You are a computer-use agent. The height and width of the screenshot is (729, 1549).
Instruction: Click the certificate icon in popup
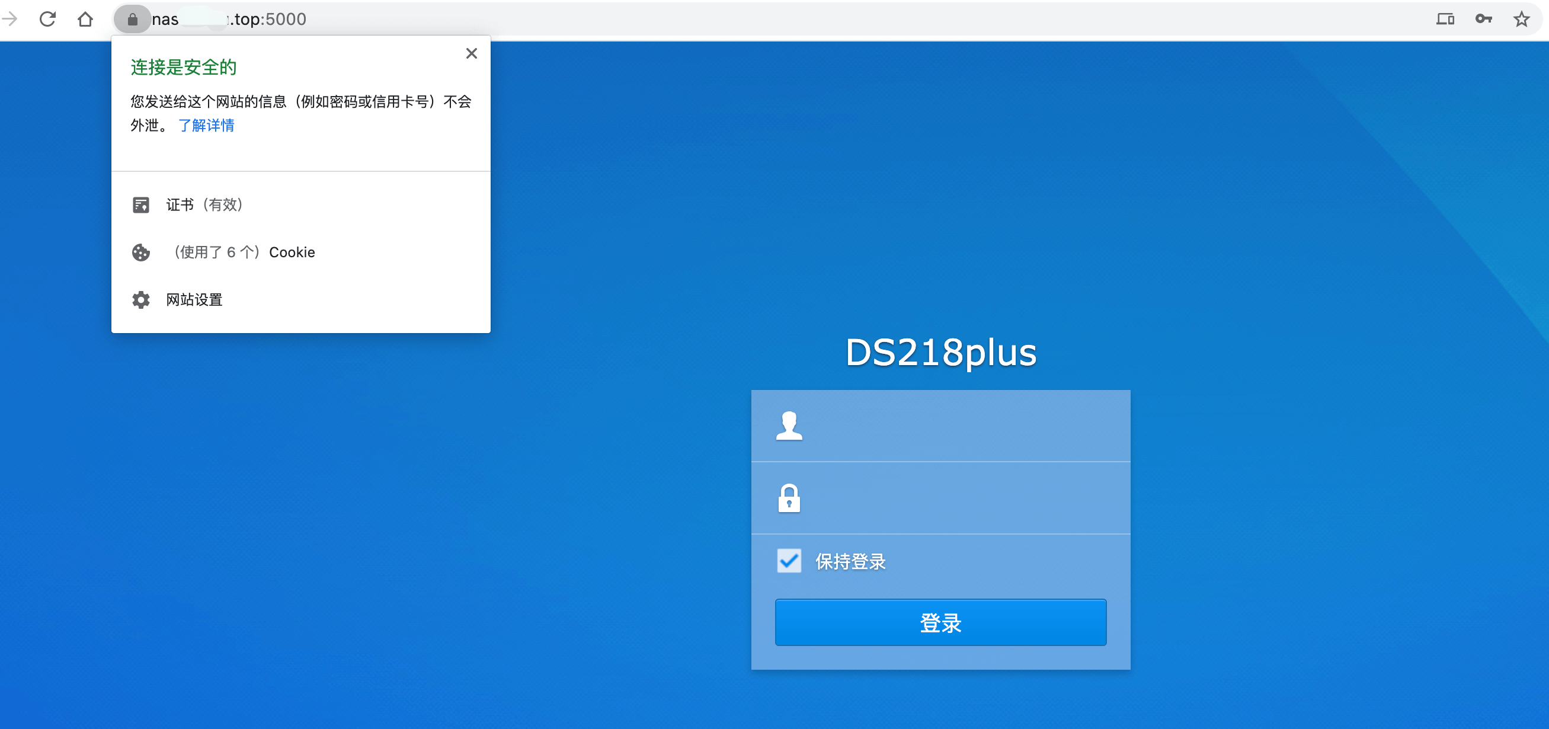(x=140, y=205)
